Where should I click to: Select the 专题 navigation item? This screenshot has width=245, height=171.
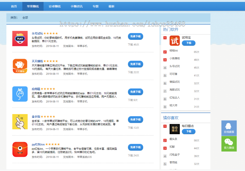96,6
